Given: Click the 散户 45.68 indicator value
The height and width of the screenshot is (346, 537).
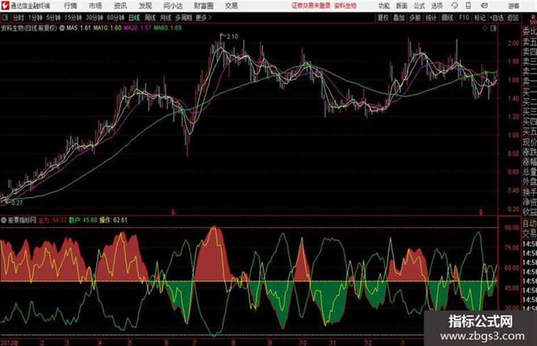Looking at the screenshot, I should [83, 220].
